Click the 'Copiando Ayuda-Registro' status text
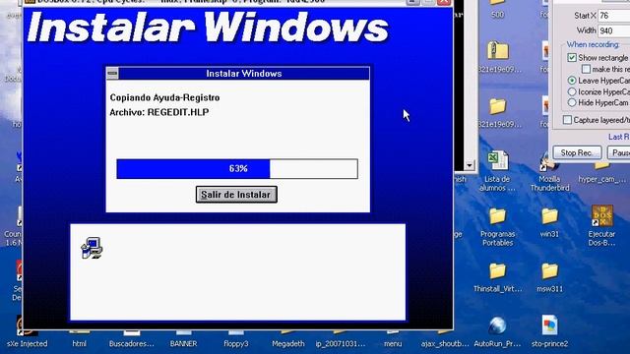The width and height of the screenshot is (630, 354). [164, 97]
